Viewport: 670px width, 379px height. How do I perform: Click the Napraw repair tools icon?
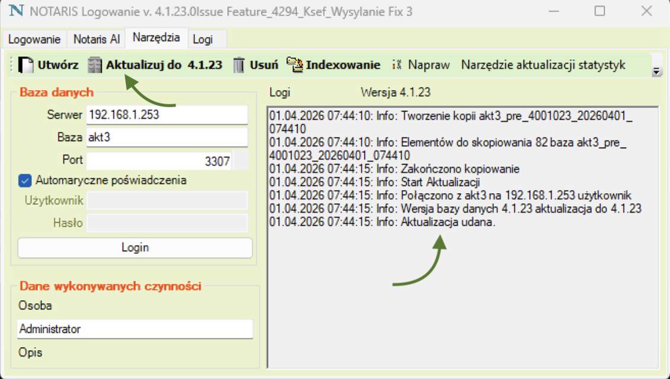(397, 65)
